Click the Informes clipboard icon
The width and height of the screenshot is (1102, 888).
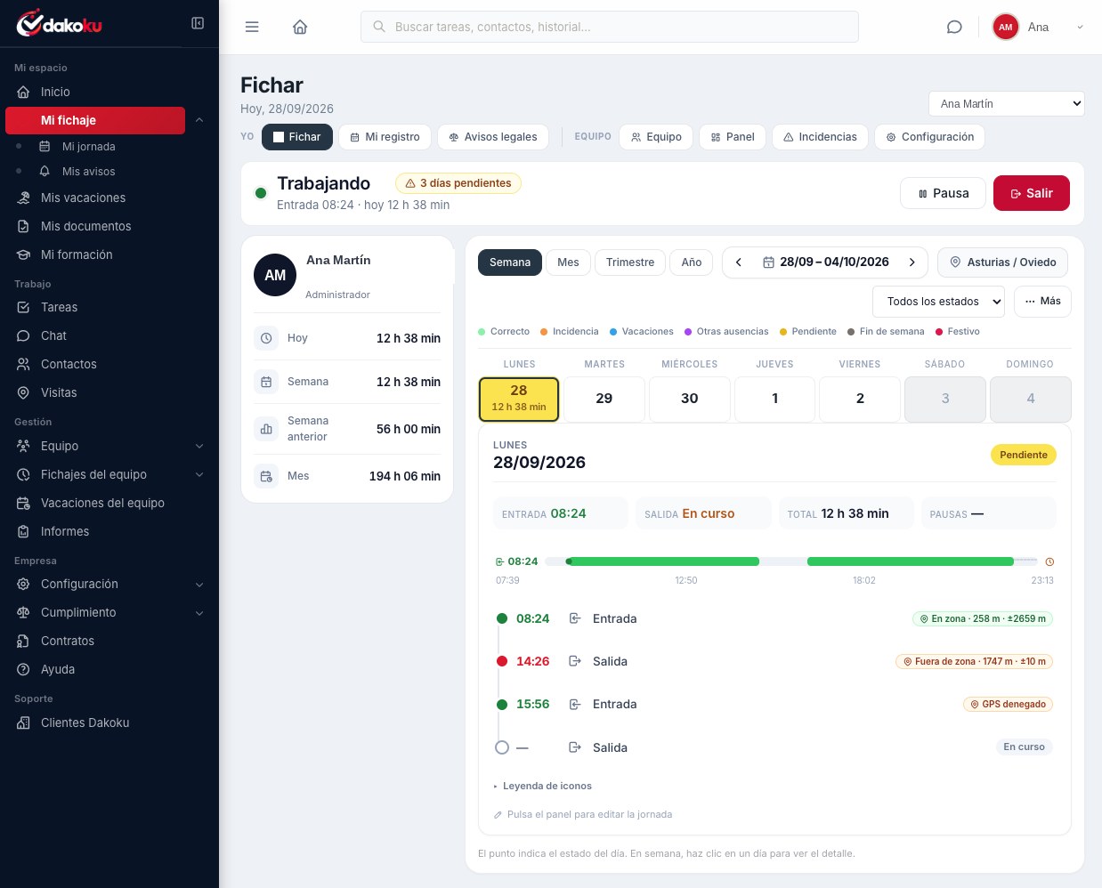pos(24,531)
